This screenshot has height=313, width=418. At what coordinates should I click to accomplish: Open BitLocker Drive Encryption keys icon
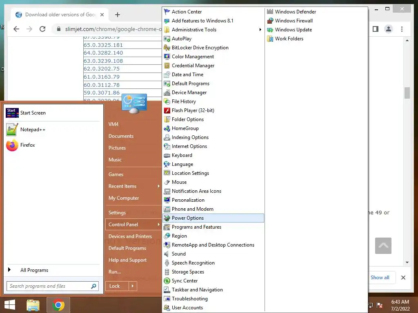[167, 48]
